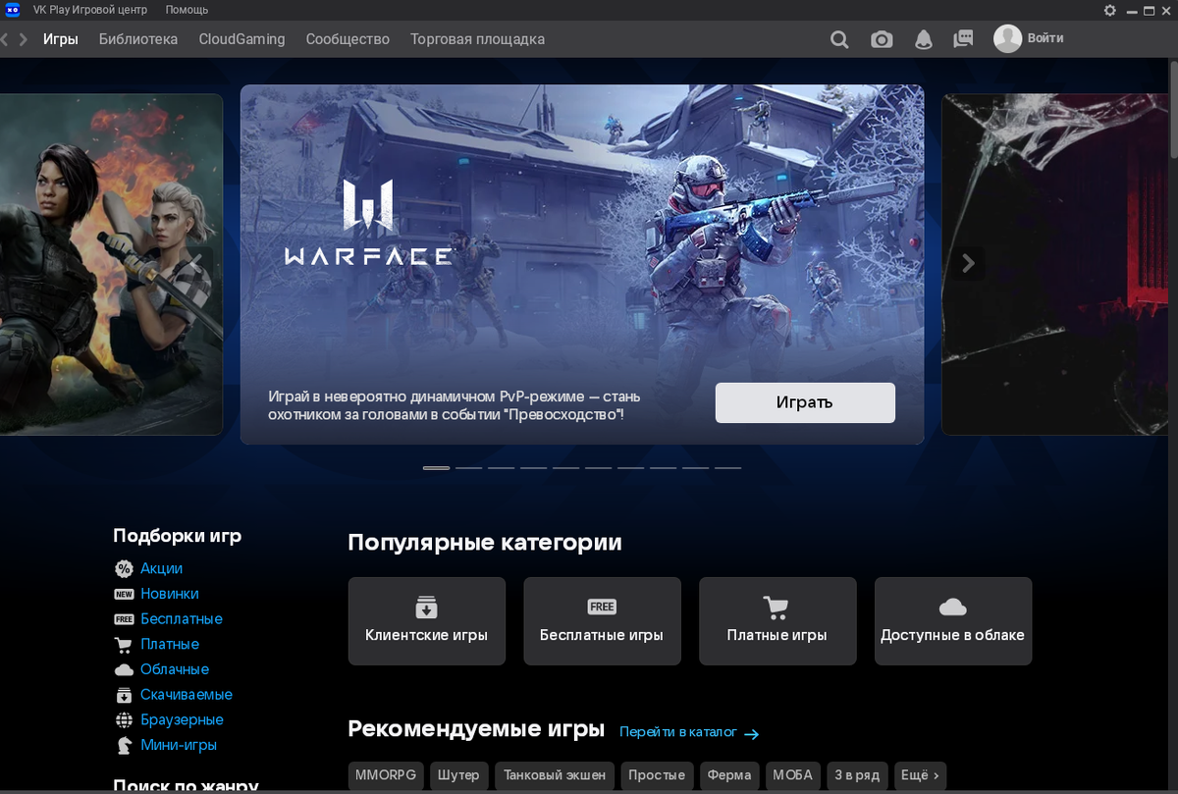The height and width of the screenshot is (794, 1178).
Task: Open the Браузерные collection link
Action: click(182, 720)
